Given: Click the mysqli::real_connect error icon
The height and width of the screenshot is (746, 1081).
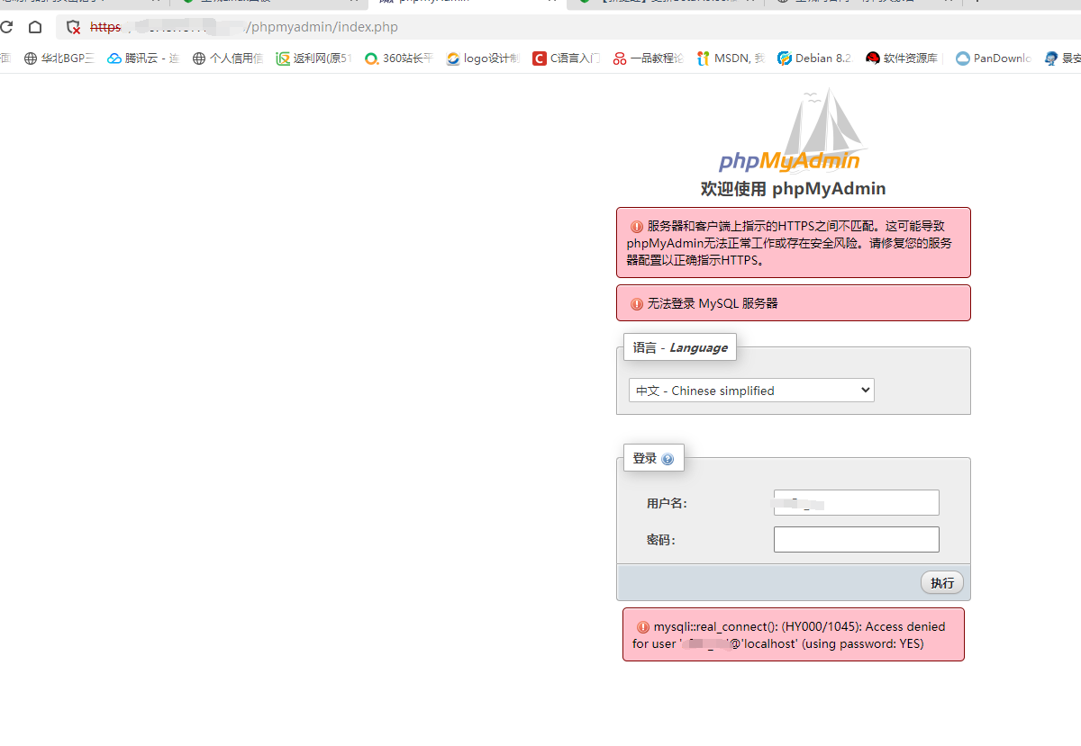Looking at the screenshot, I should [643, 627].
